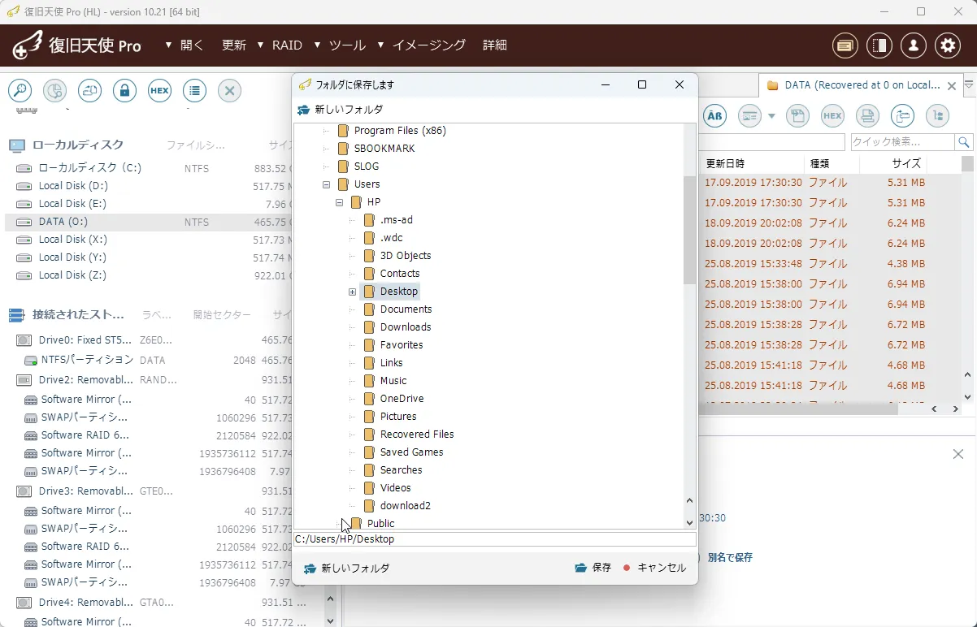The image size is (977, 627).
Task: Close the lower preview panel with X
Action: click(958, 454)
